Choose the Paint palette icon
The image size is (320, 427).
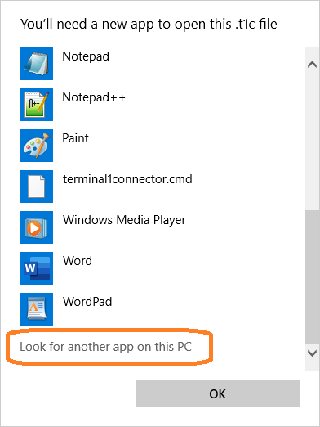coord(37,146)
